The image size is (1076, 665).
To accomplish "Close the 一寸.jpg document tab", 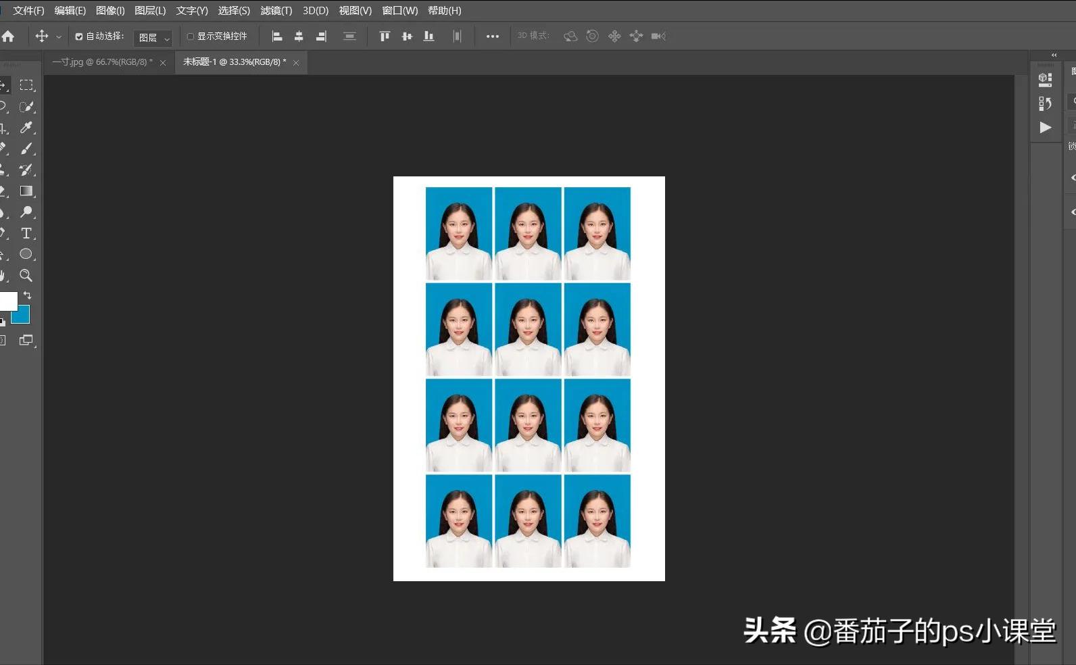I will (x=163, y=63).
